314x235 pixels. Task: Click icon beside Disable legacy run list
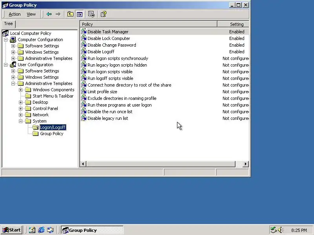coord(84,118)
